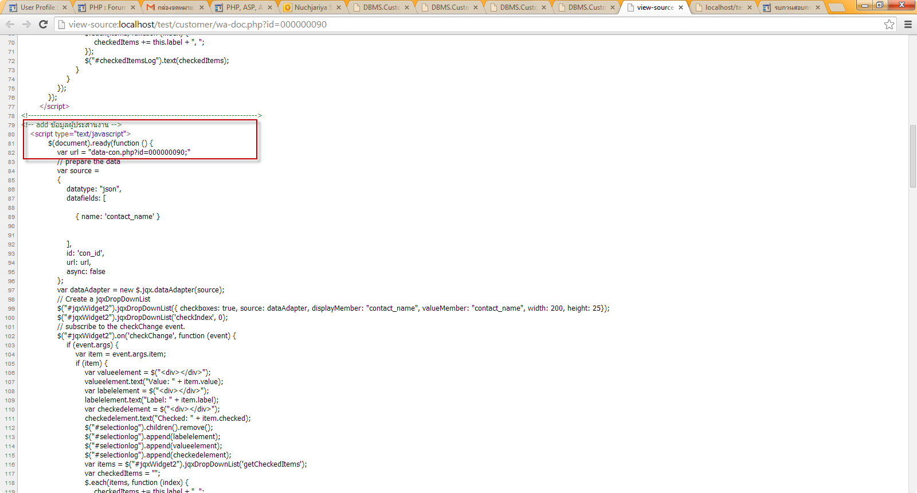917x493 pixels.
Task: Click the 'var checkedItems = "";' line 117
Action: [x=123, y=474]
